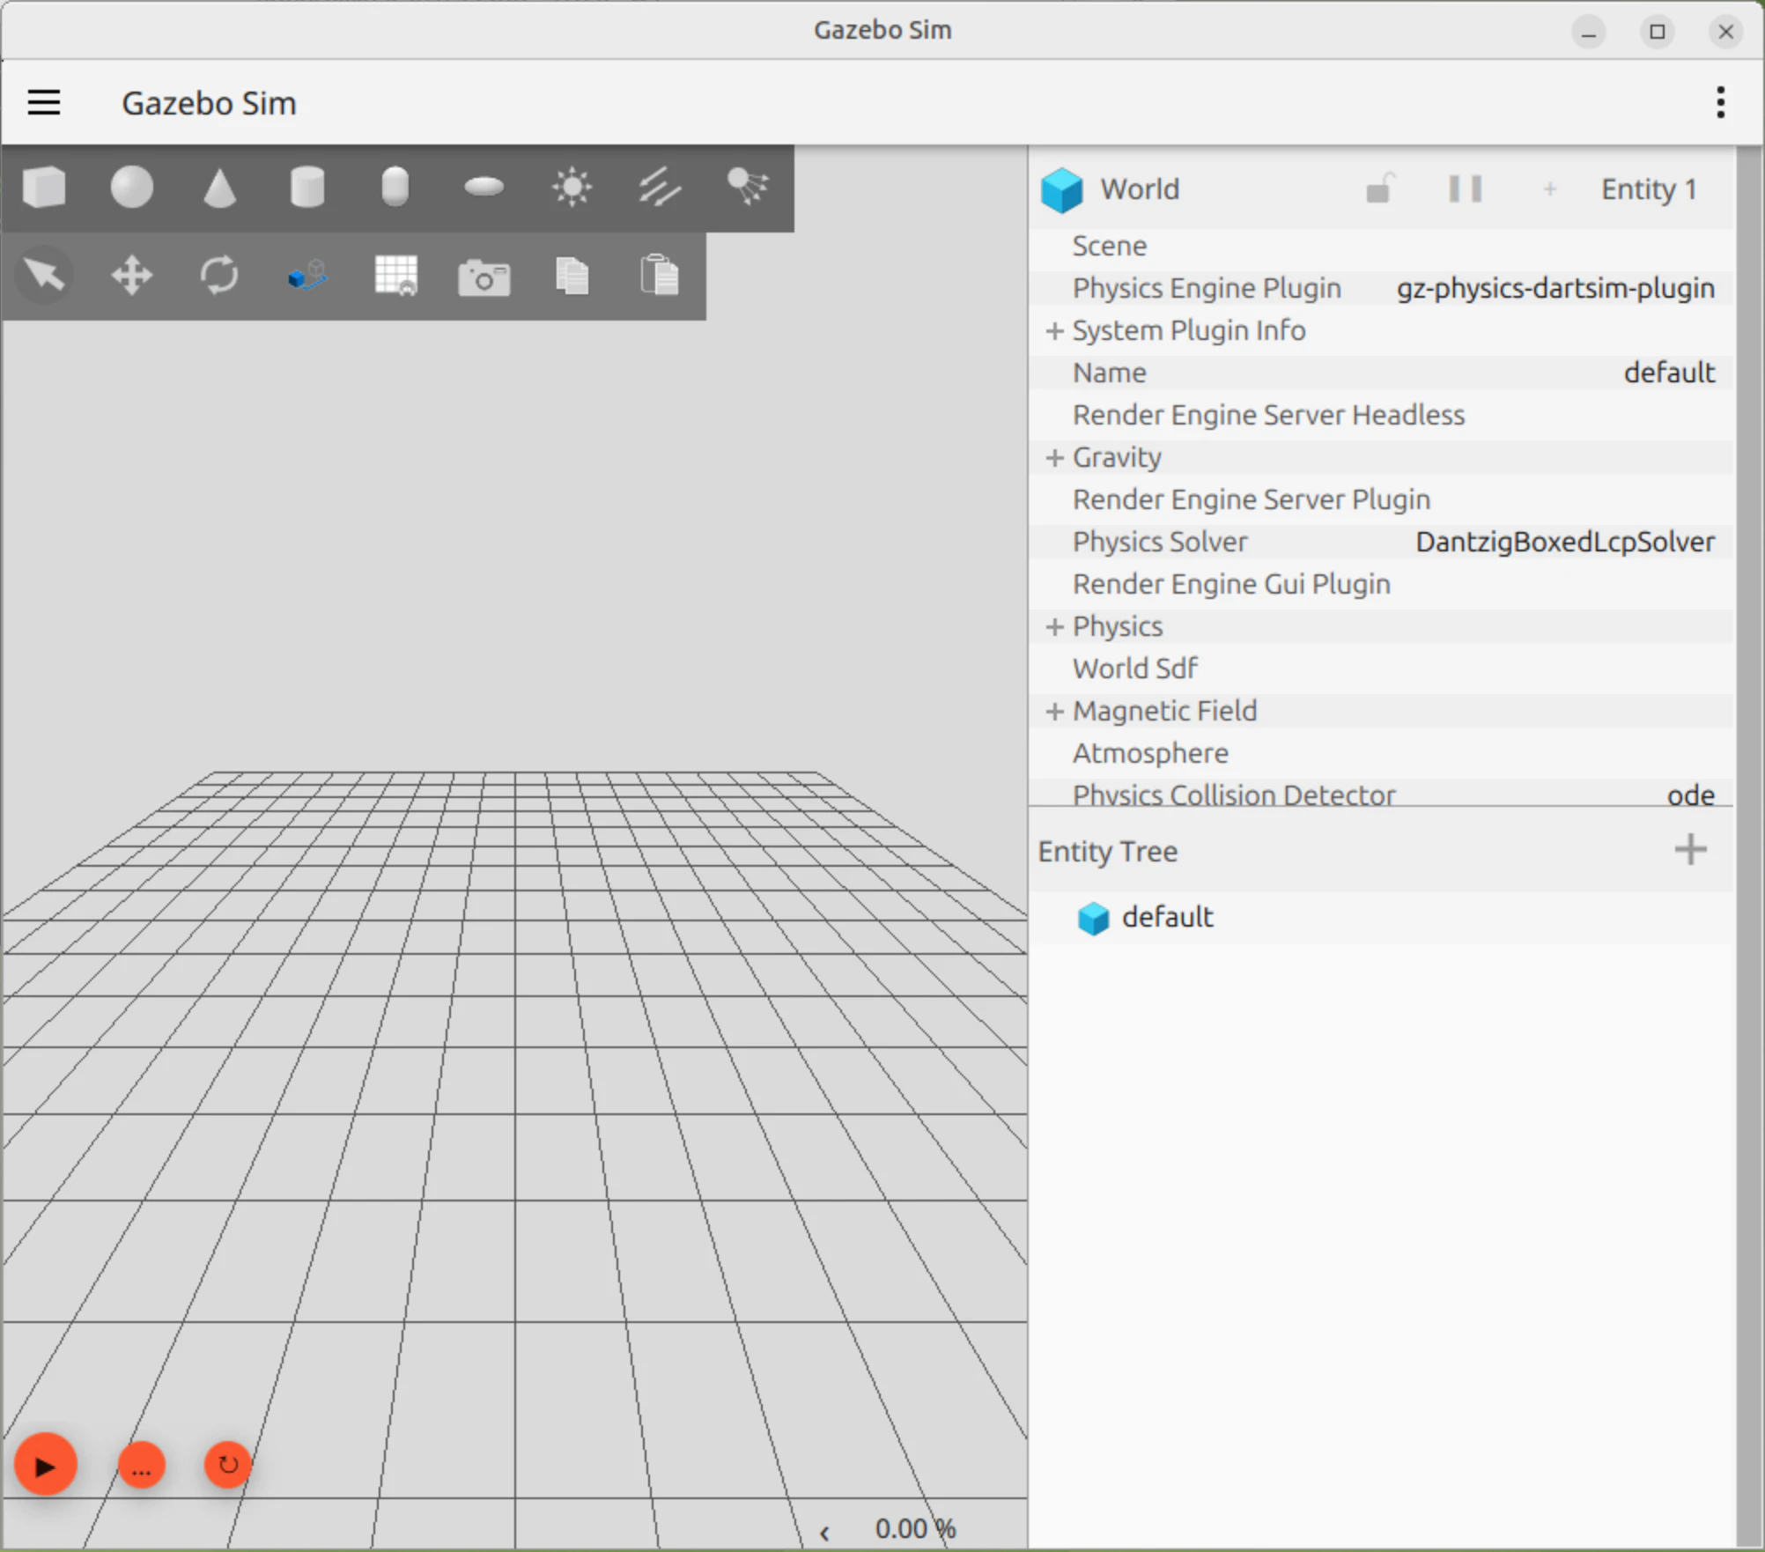Viewport: 1765px width, 1552px height.
Task: Click the blue World cube icon
Action: (x=1061, y=189)
